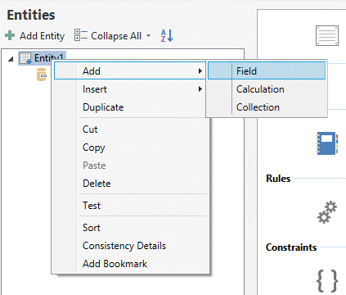Expand the Insert submenu arrow

200,89
